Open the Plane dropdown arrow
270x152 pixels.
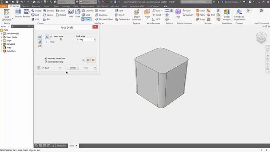[147, 19]
